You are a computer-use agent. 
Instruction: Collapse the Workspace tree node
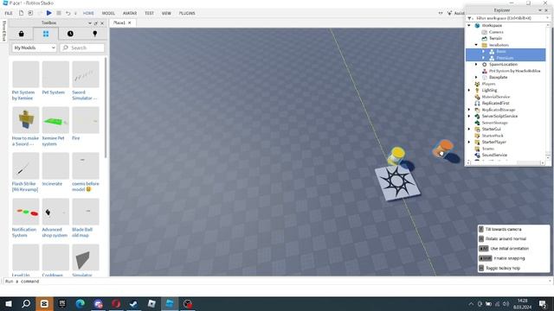[x=469, y=25]
